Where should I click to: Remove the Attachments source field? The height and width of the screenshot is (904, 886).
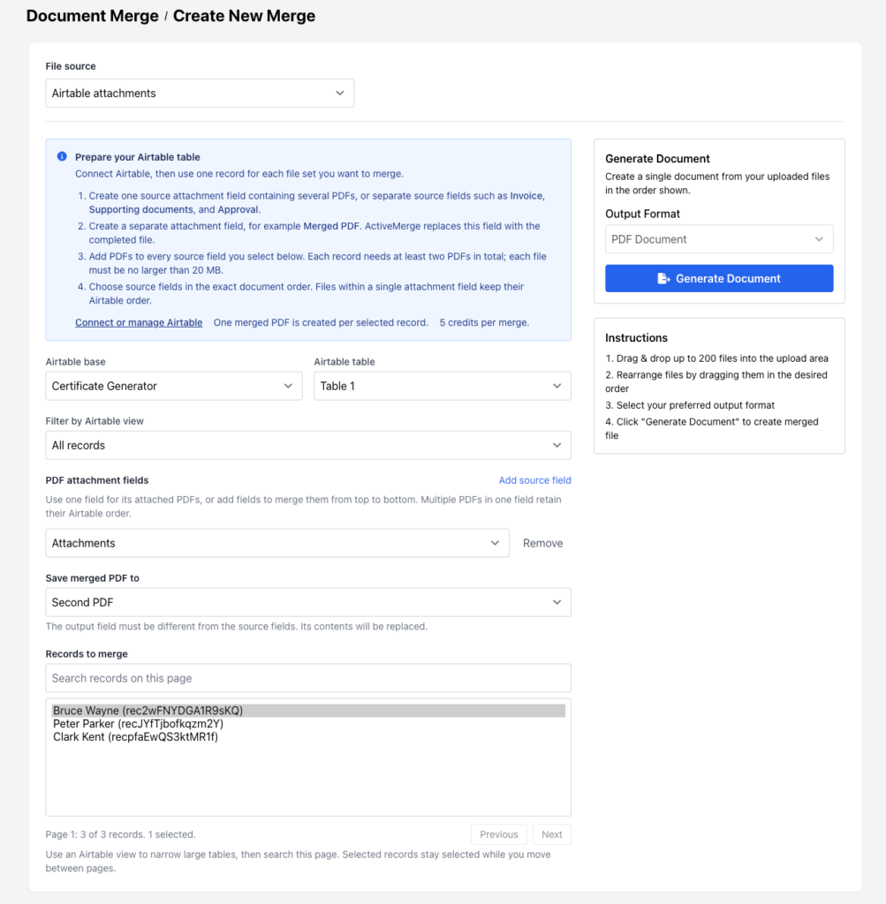(542, 543)
